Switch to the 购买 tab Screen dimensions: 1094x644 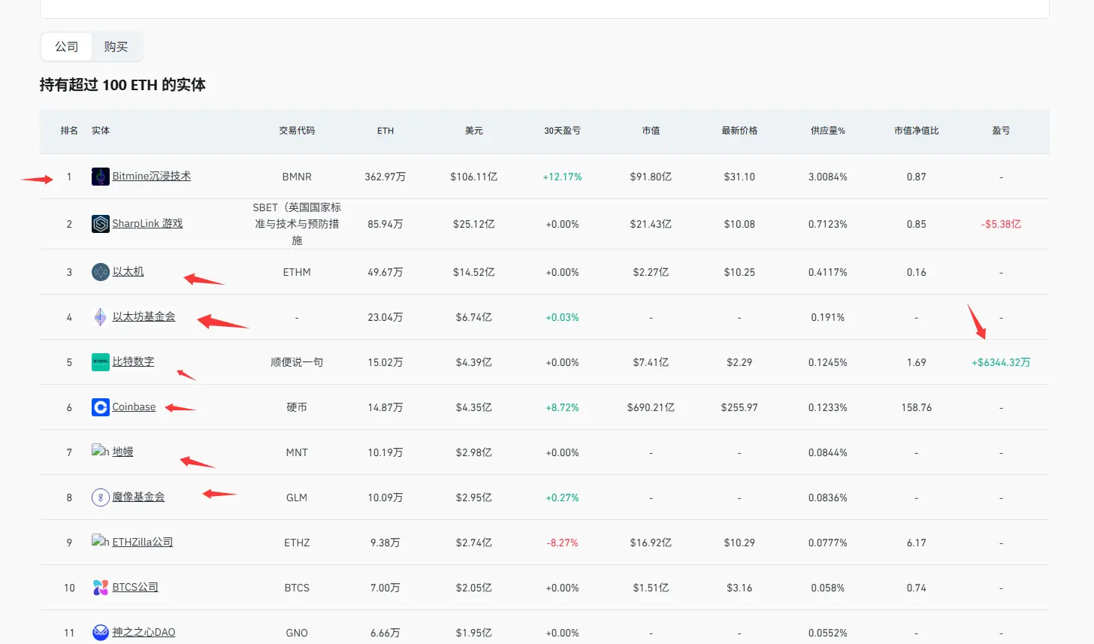click(x=116, y=47)
